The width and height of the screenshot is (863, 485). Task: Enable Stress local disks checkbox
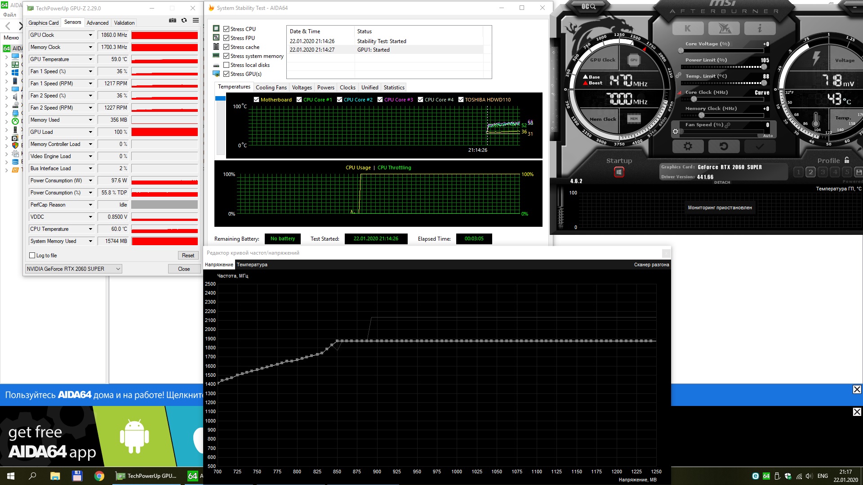(227, 65)
